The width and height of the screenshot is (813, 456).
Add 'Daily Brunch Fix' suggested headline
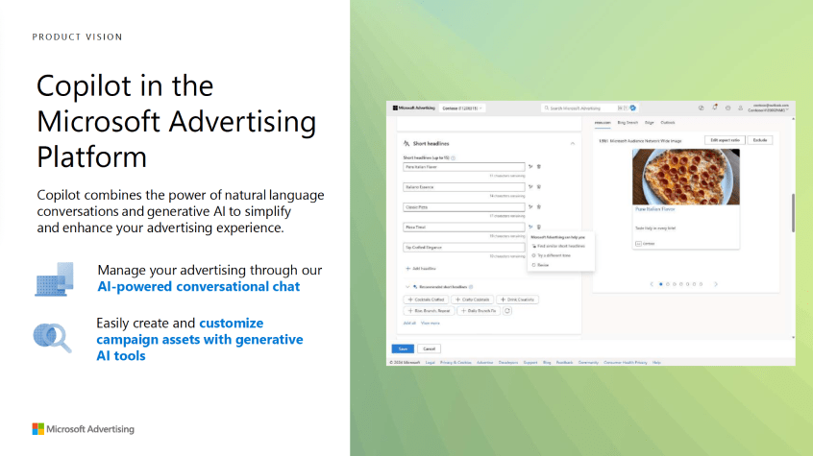click(x=478, y=311)
